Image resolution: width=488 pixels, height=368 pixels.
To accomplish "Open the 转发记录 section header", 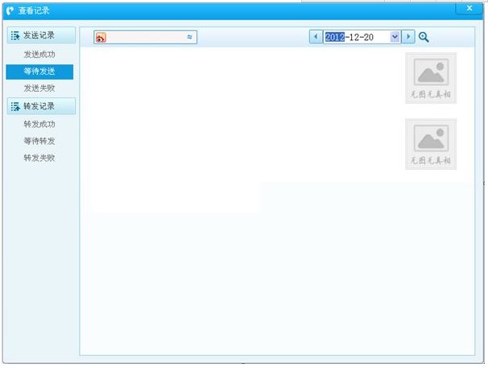I will click(41, 106).
